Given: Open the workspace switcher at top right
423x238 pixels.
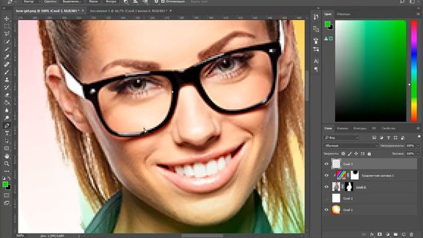Looking at the screenshot, I should [412, 1].
